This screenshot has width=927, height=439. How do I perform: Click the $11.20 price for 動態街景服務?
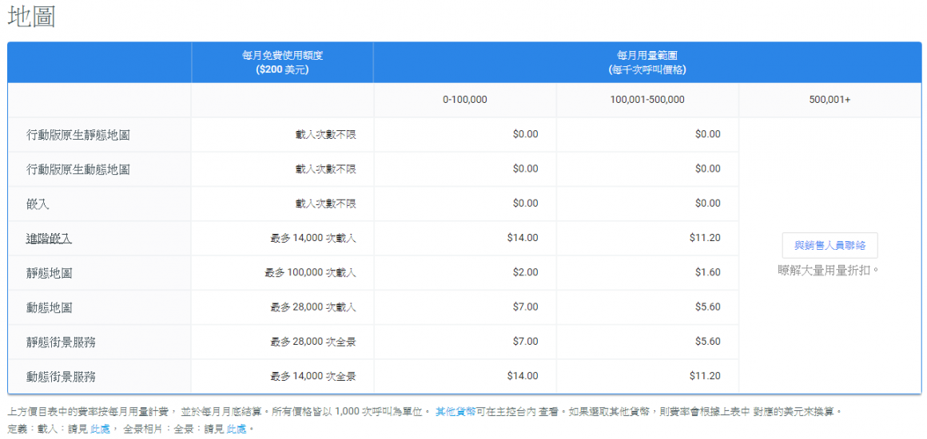pos(706,376)
